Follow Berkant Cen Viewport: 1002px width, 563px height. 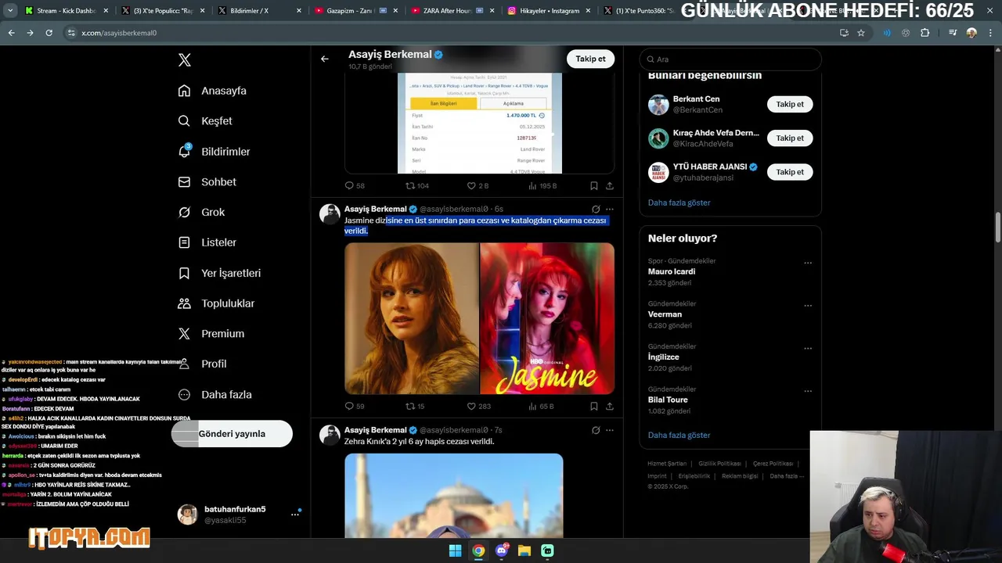(x=790, y=104)
